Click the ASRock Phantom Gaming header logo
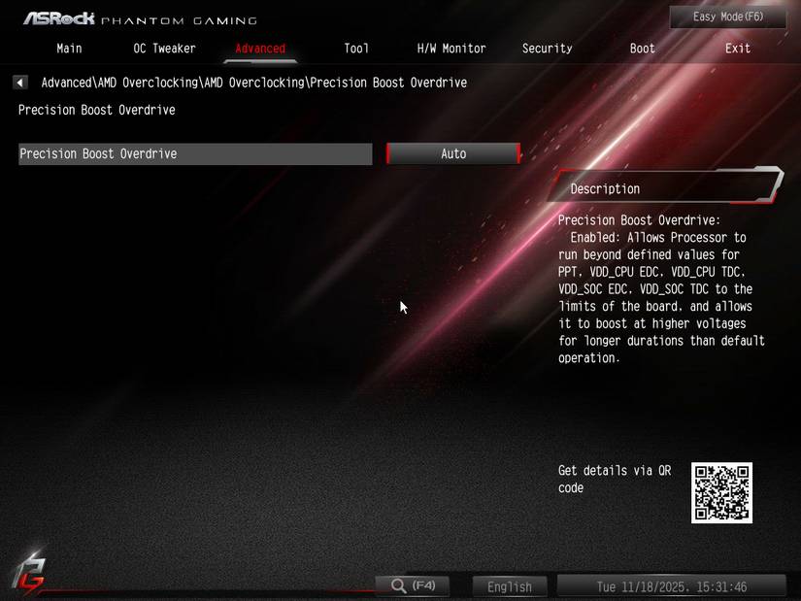Image resolution: width=801 pixels, height=601 pixels. click(x=140, y=19)
